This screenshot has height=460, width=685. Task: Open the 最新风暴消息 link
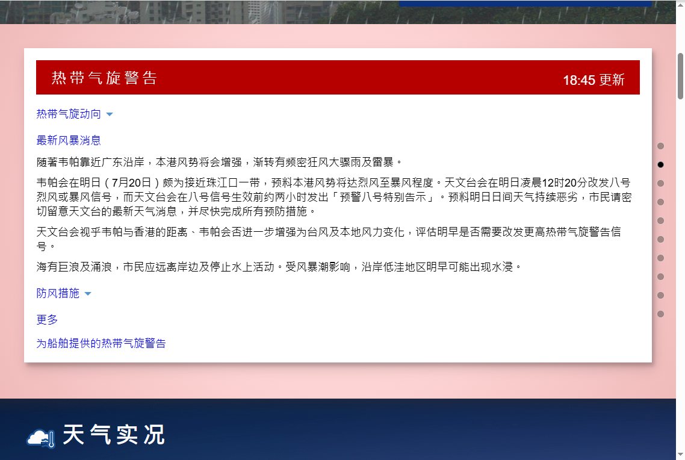coord(69,141)
